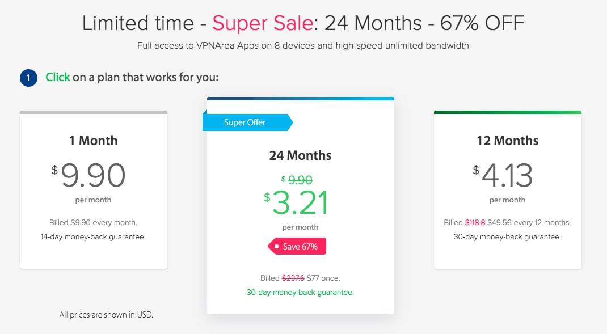Click the $4.13 per month price
This screenshot has width=607, height=334.
point(503,175)
